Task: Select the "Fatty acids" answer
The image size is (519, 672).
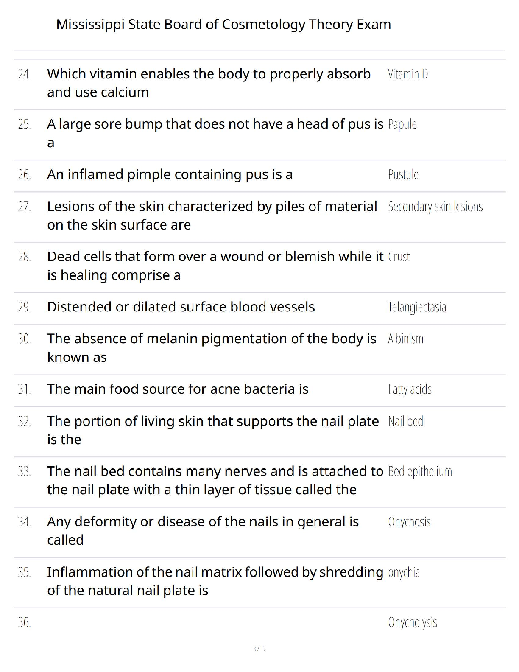Action: pyautogui.click(x=410, y=389)
